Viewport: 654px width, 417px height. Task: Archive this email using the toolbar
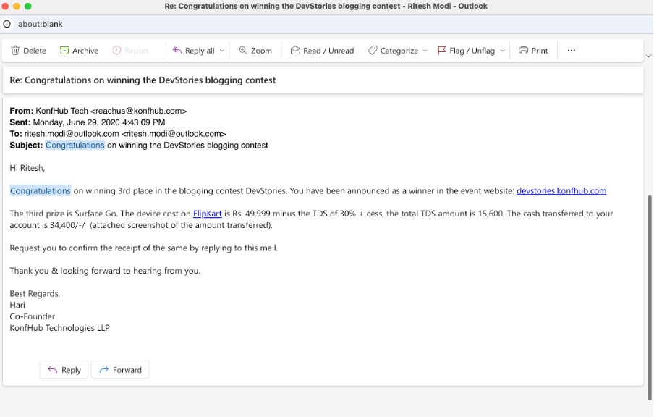[79, 51]
